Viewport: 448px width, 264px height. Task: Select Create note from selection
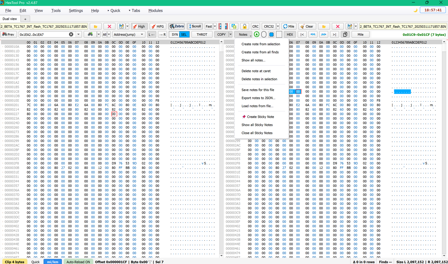(261, 44)
